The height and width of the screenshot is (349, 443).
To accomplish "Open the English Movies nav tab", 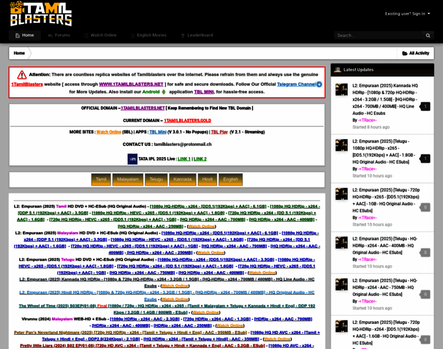I will [x=149, y=35].
